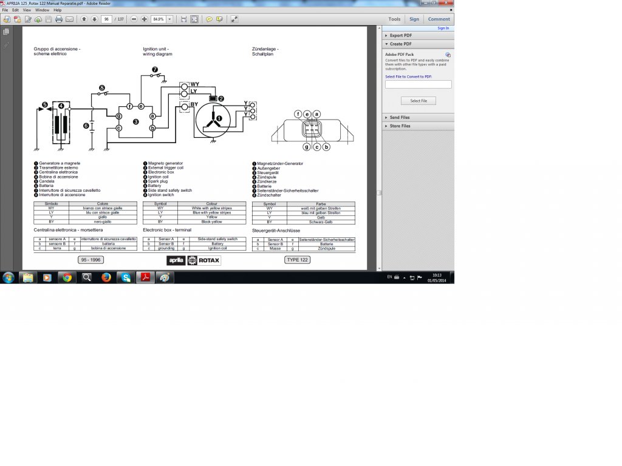The height and width of the screenshot is (466, 622).
Task: Zoom in with the plus button
Action: coord(144,19)
